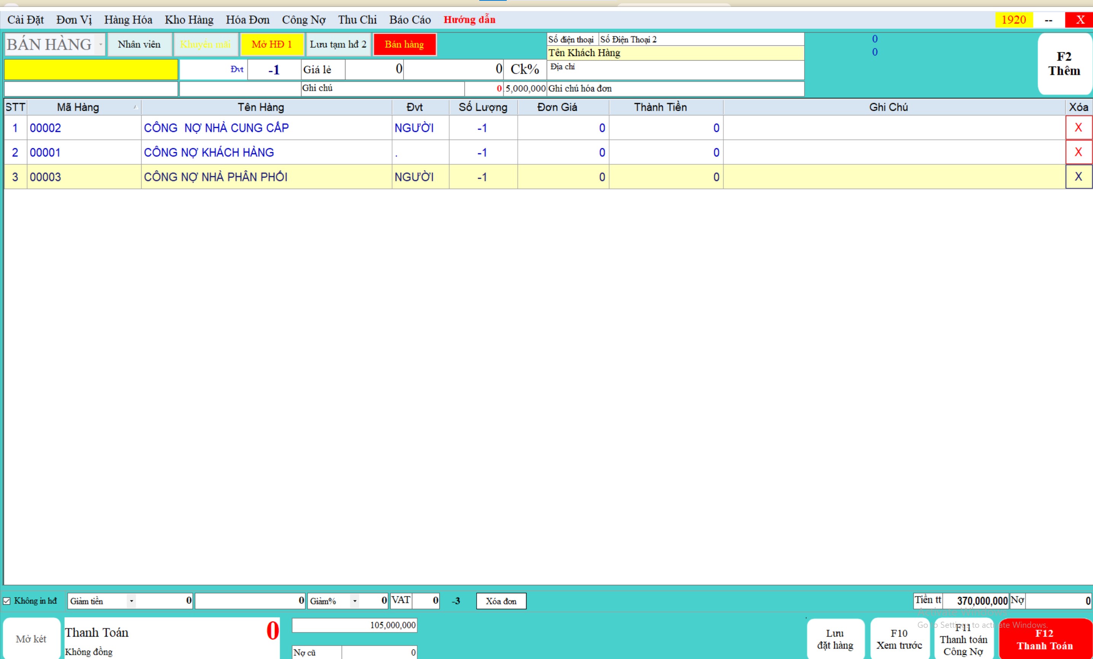Click the Mã Hàng column sort arrow
Image resolution: width=1093 pixels, height=659 pixels.
[x=135, y=107]
